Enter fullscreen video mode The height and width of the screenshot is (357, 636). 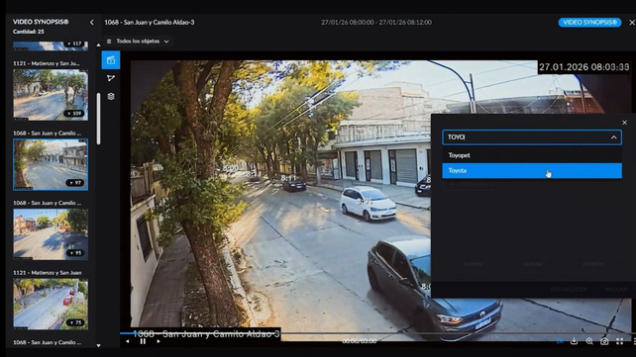(620, 341)
